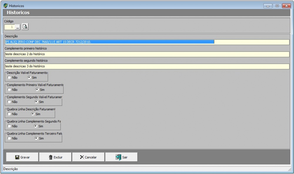Click the Gravar floppy disk button

coord(22,157)
